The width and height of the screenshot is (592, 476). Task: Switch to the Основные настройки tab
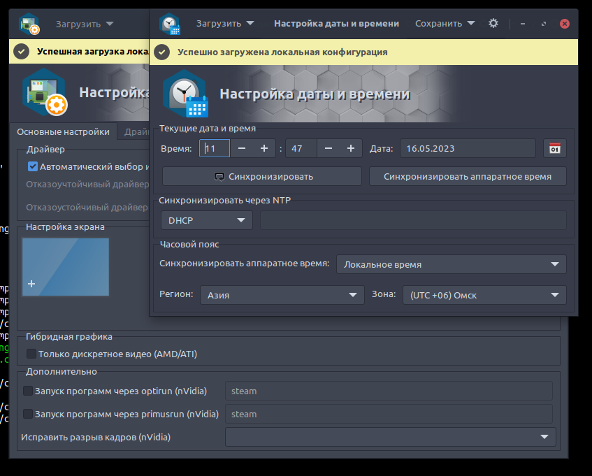63,131
